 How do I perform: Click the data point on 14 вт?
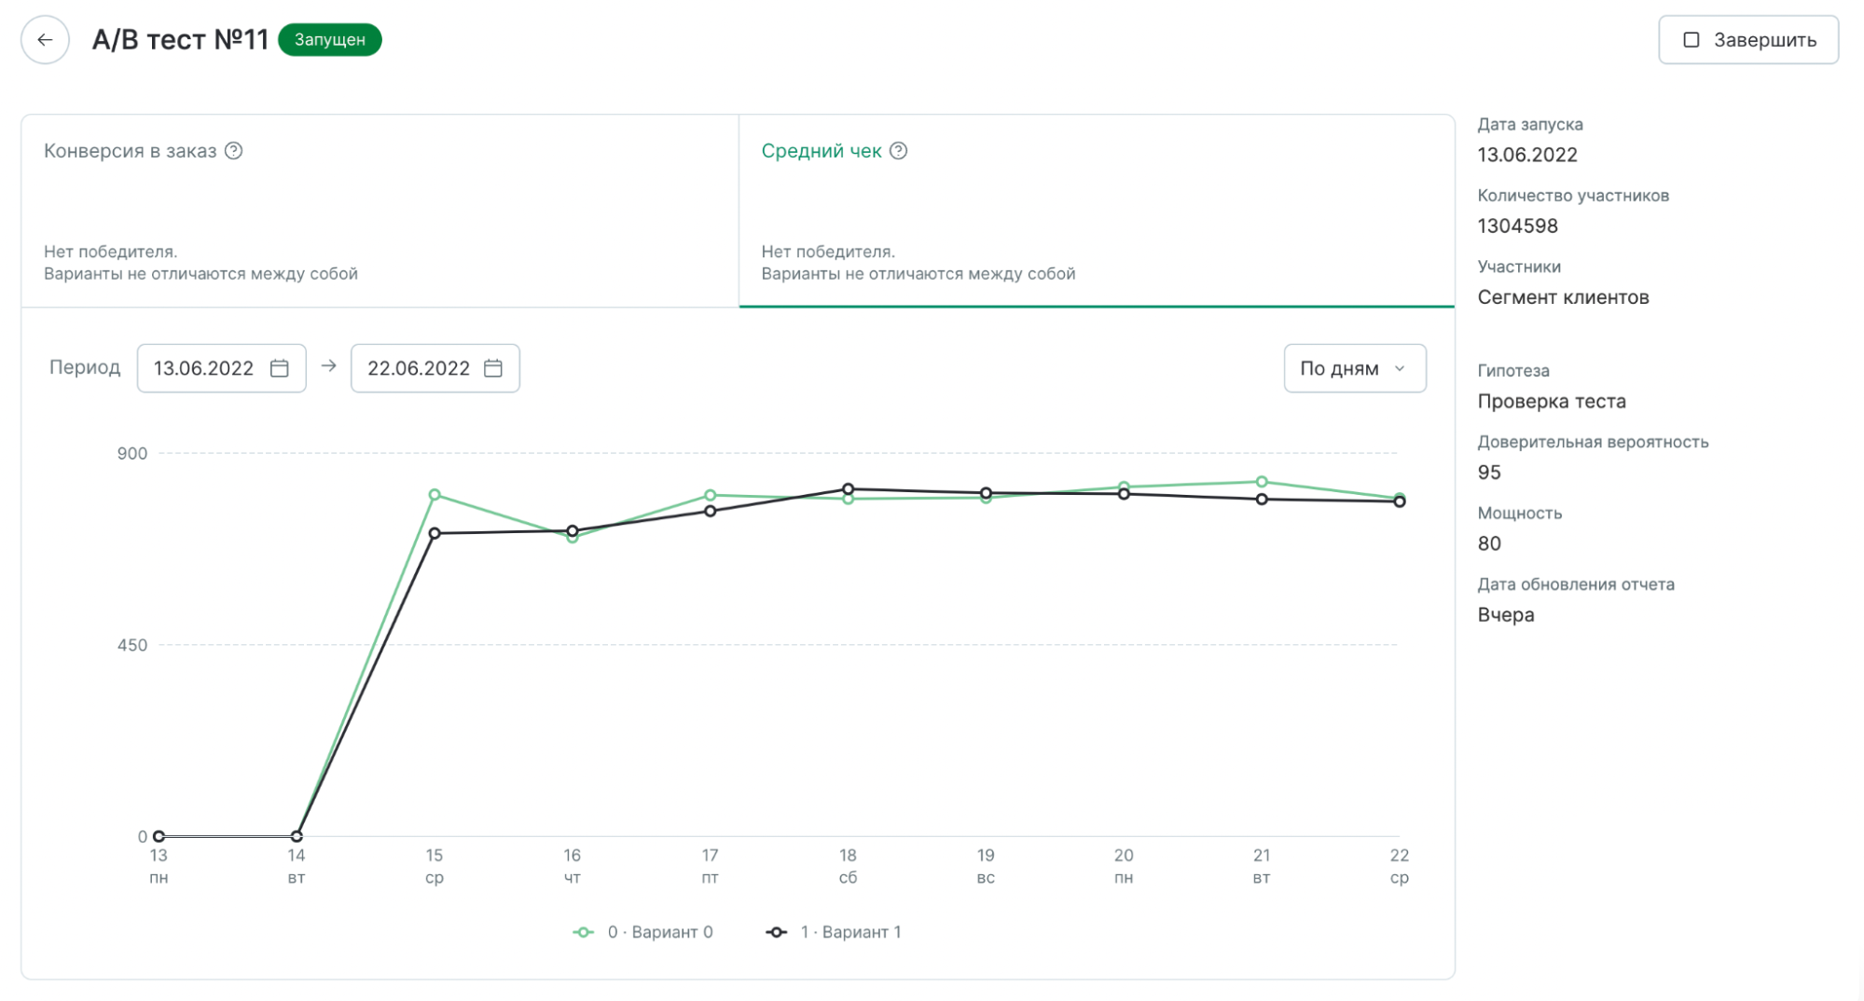click(x=297, y=836)
